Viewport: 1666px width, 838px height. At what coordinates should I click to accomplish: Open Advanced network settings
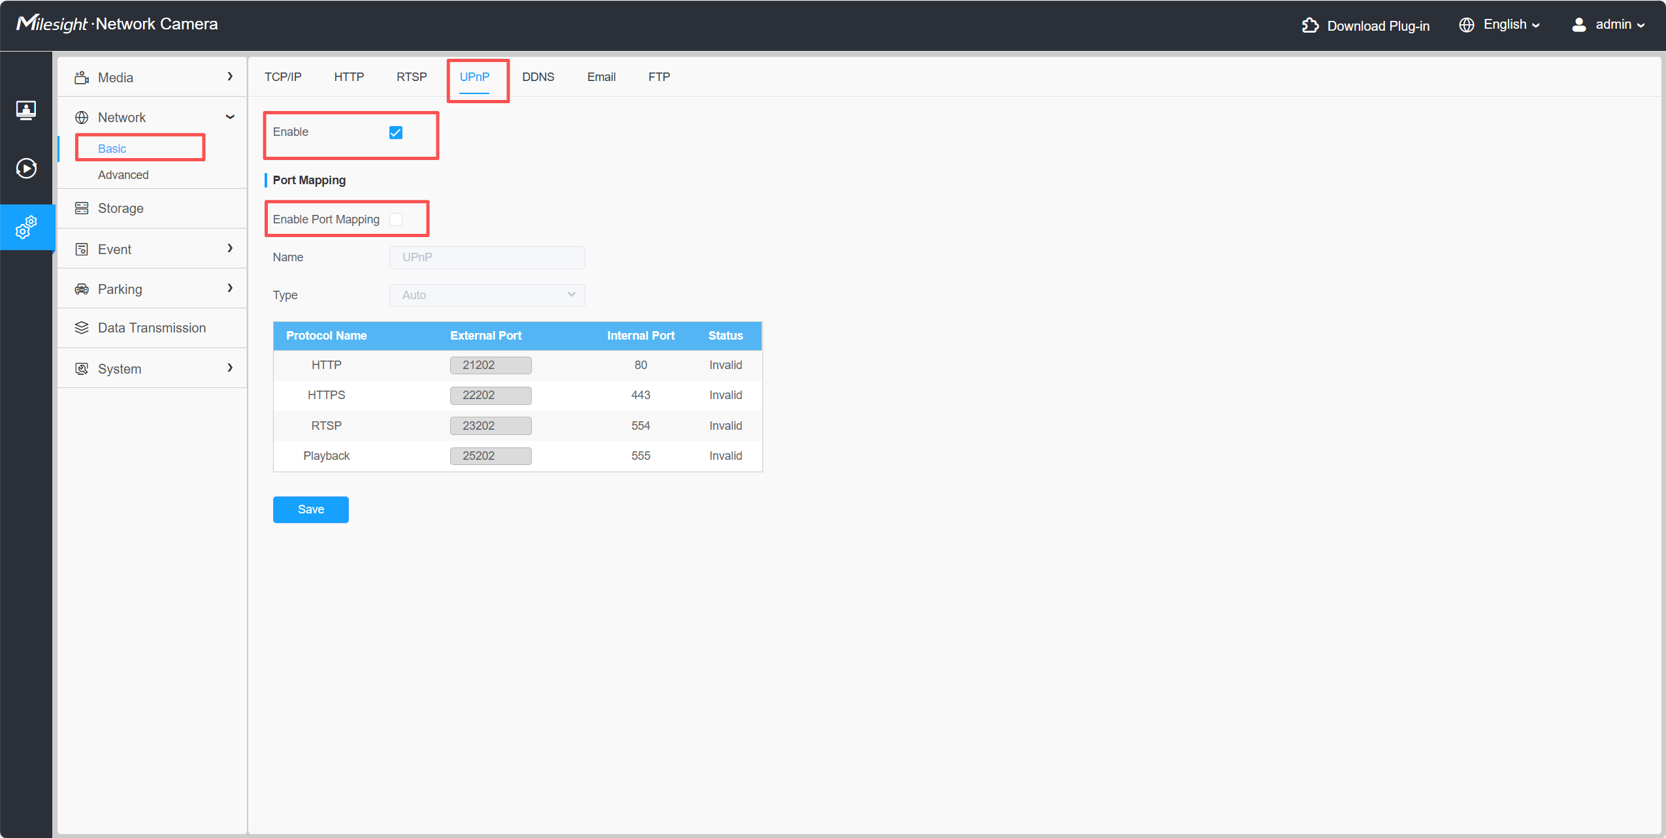point(123,175)
